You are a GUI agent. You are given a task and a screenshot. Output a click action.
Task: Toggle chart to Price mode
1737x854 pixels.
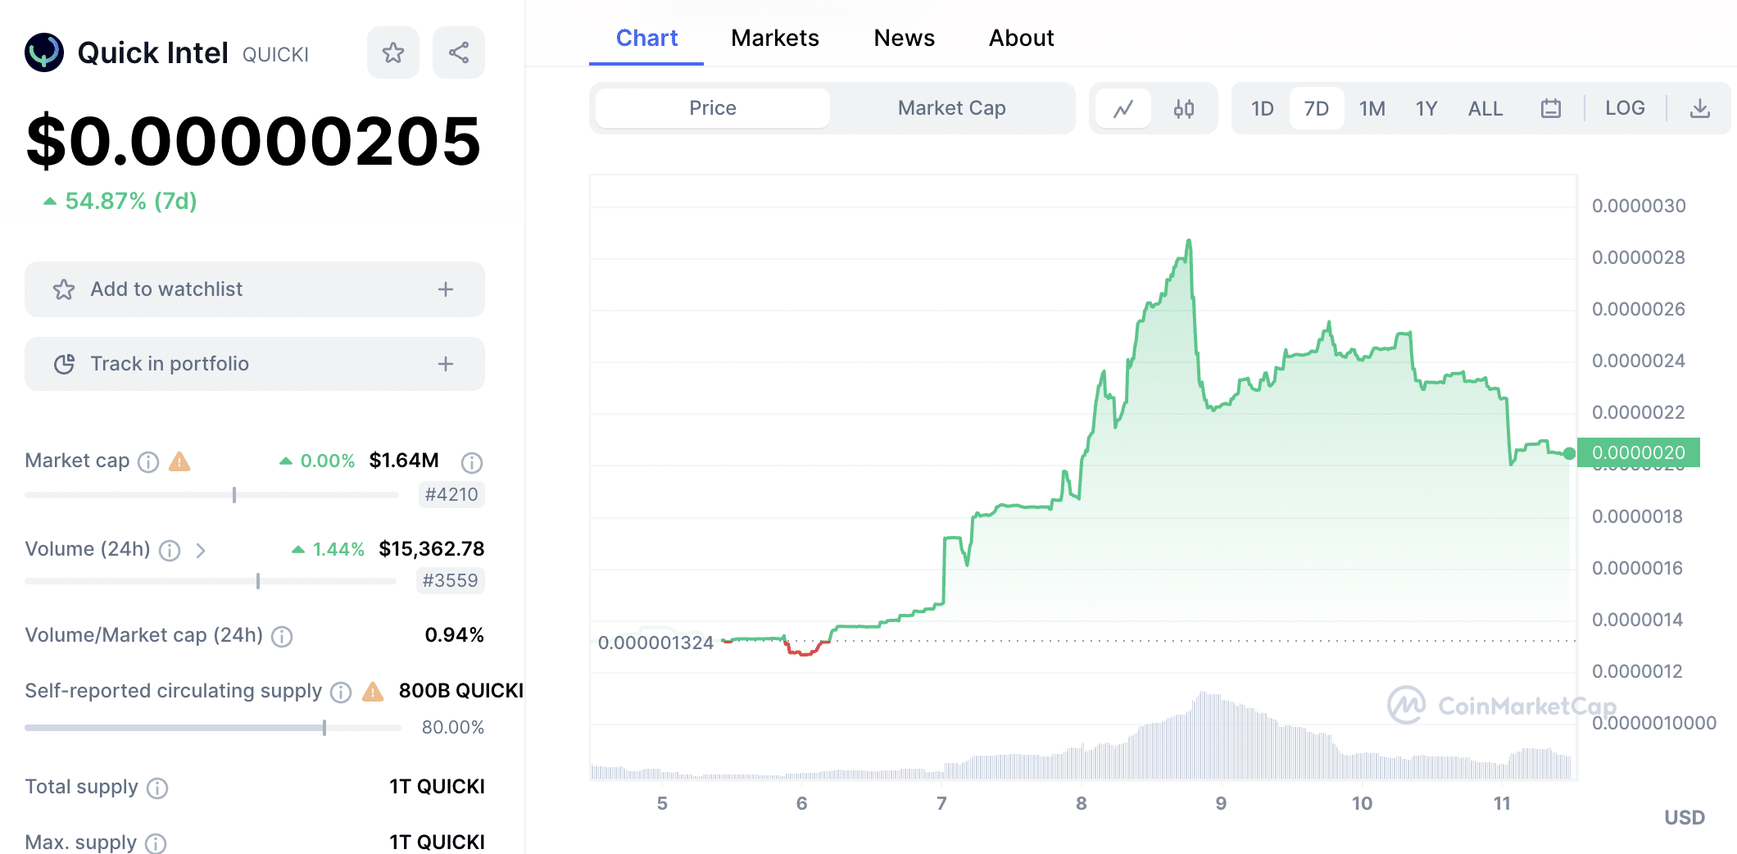713,108
